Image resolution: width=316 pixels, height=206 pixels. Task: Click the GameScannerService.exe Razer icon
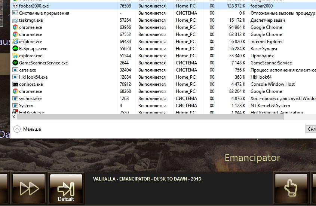15,63
